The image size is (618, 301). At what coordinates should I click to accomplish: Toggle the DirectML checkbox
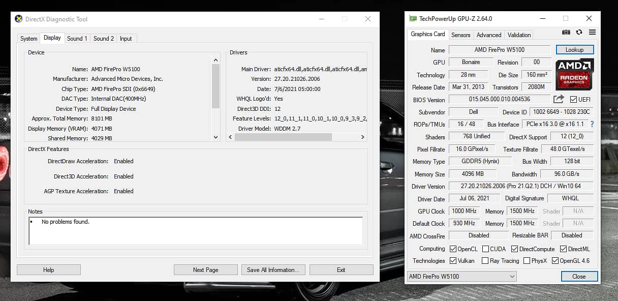tap(563, 249)
